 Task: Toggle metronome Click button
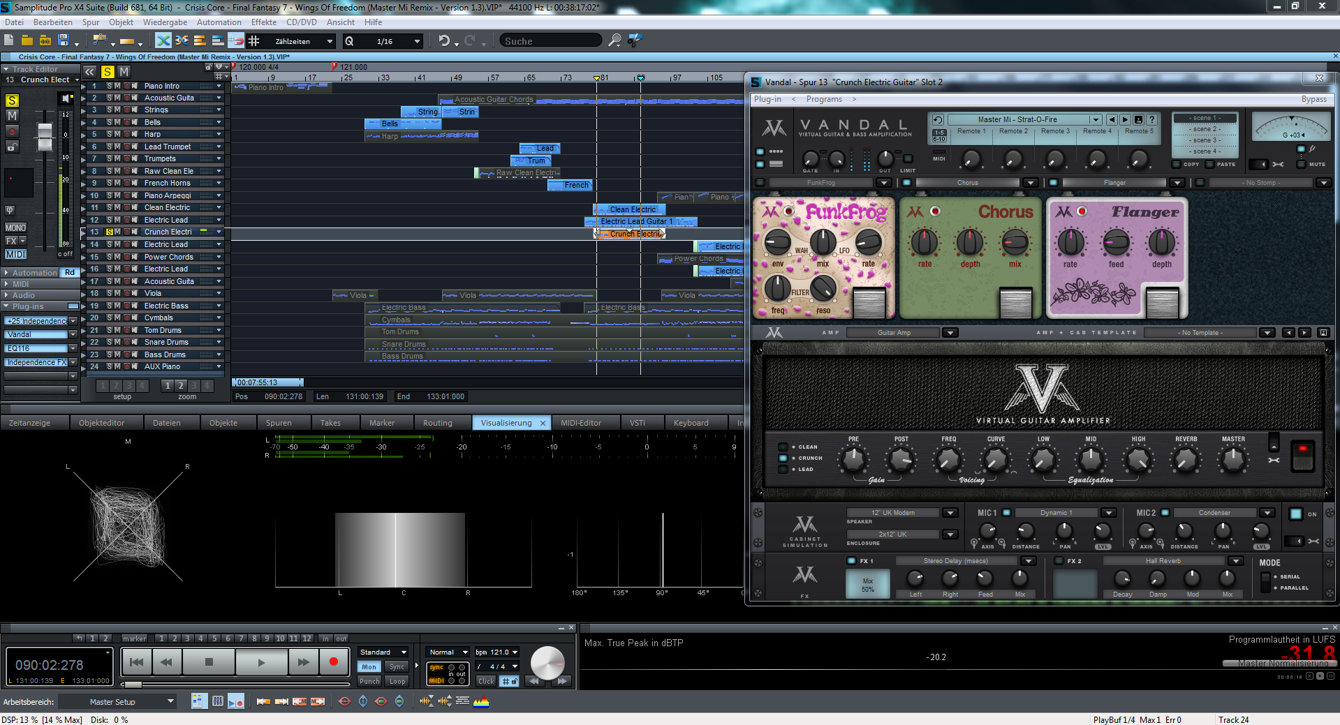(486, 681)
